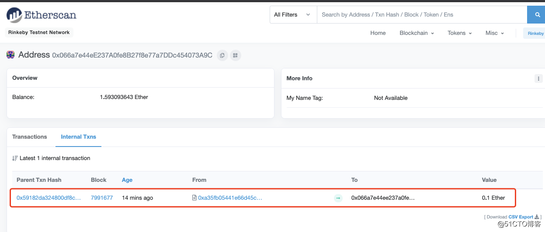Open the All Filters dropdown
The height and width of the screenshot is (232, 545).
293,14
